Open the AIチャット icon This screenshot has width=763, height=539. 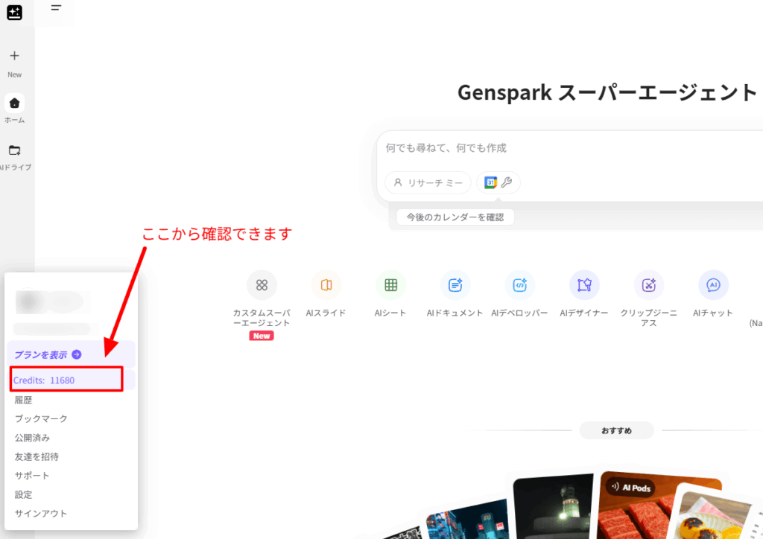[713, 285]
